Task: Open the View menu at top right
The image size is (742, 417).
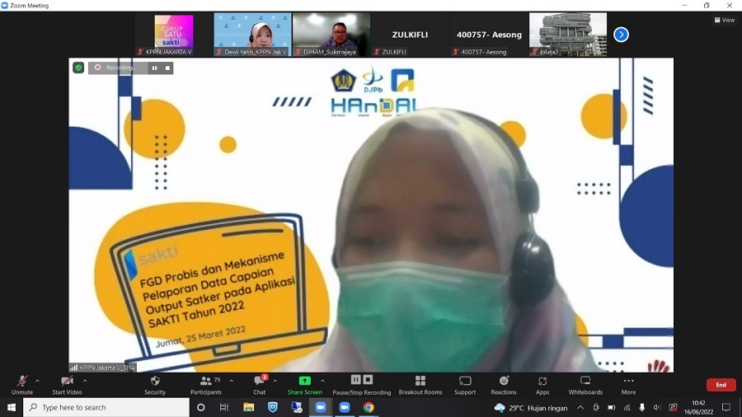Action: click(724, 20)
